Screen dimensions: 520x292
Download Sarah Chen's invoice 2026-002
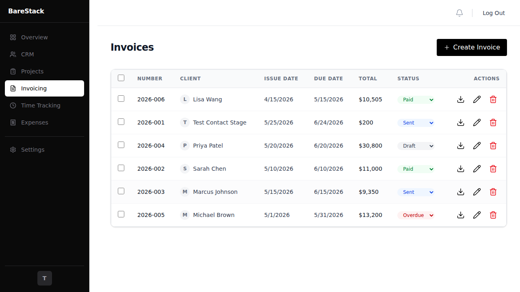461,169
